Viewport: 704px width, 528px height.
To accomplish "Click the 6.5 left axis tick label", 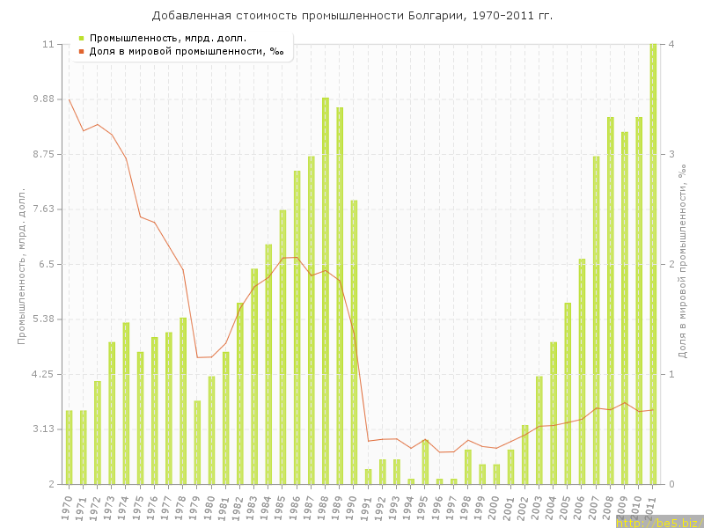I will pos(46,264).
